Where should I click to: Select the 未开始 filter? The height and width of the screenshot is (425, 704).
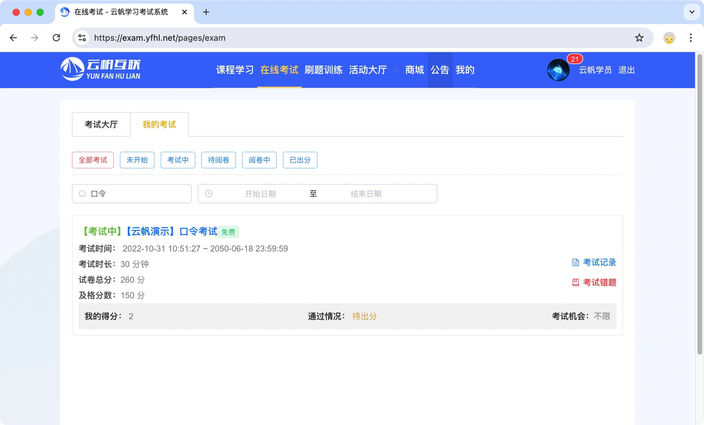tap(137, 160)
